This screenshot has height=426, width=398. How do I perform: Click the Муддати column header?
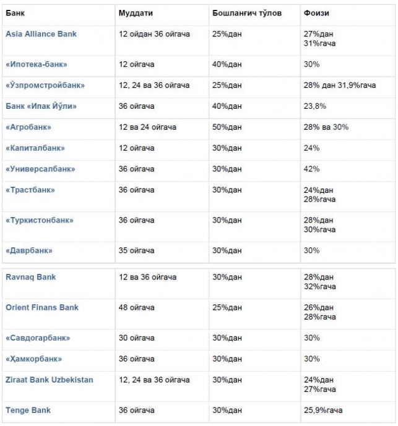tap(136, 13)
